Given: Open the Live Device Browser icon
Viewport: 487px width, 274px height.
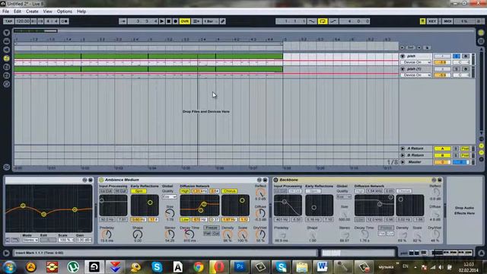Looking at the screenshot, I should [x=6, y=41].
